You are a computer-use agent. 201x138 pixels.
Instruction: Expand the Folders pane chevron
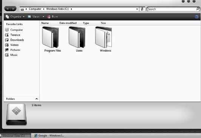[x=37, y=99]
